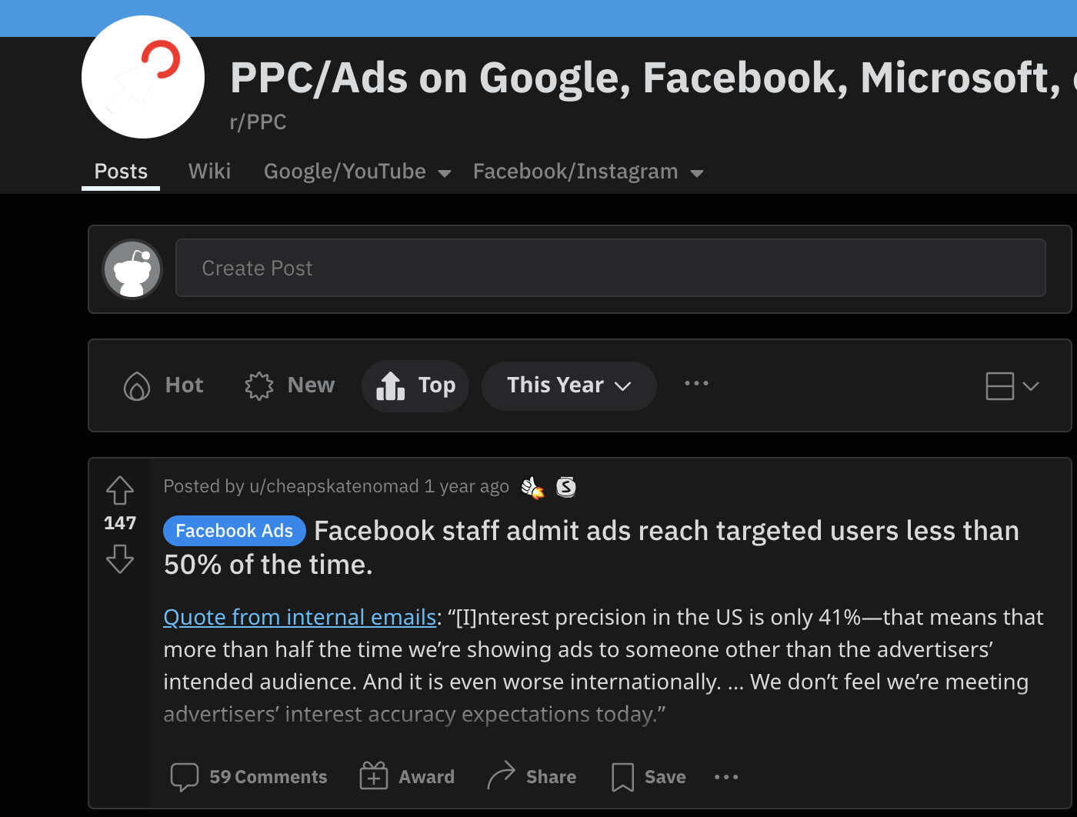Click the comment bubble icon
This screenshot has width=1077, height=817.
click(184, 777)
